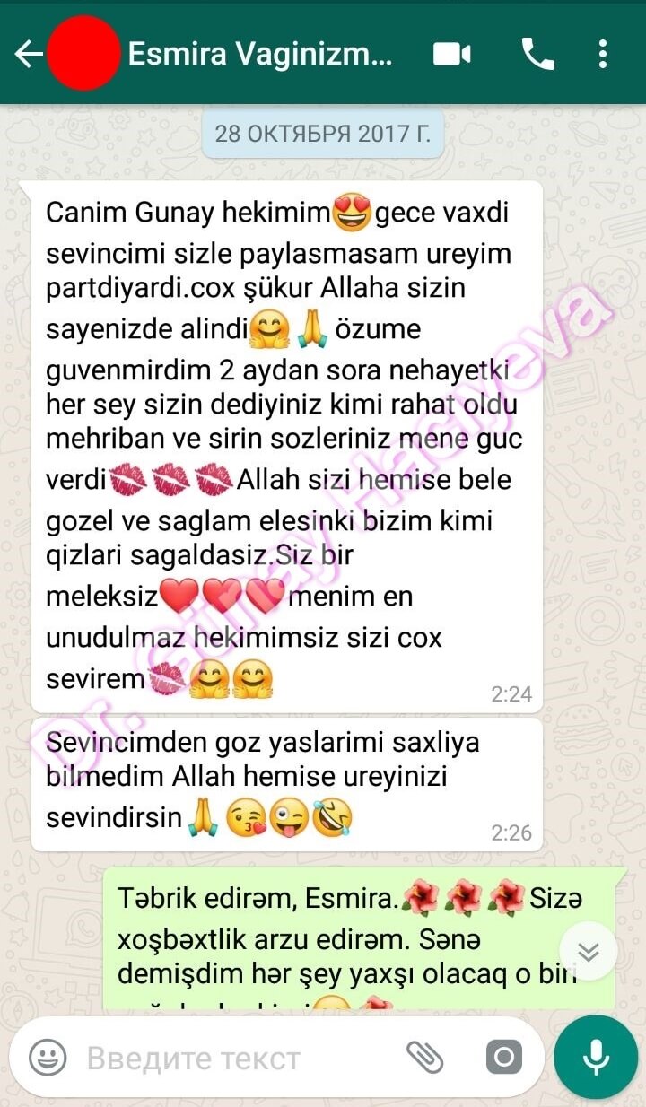Tap the 28 ОКТЯБРЯ 2017 date badge

322,135
